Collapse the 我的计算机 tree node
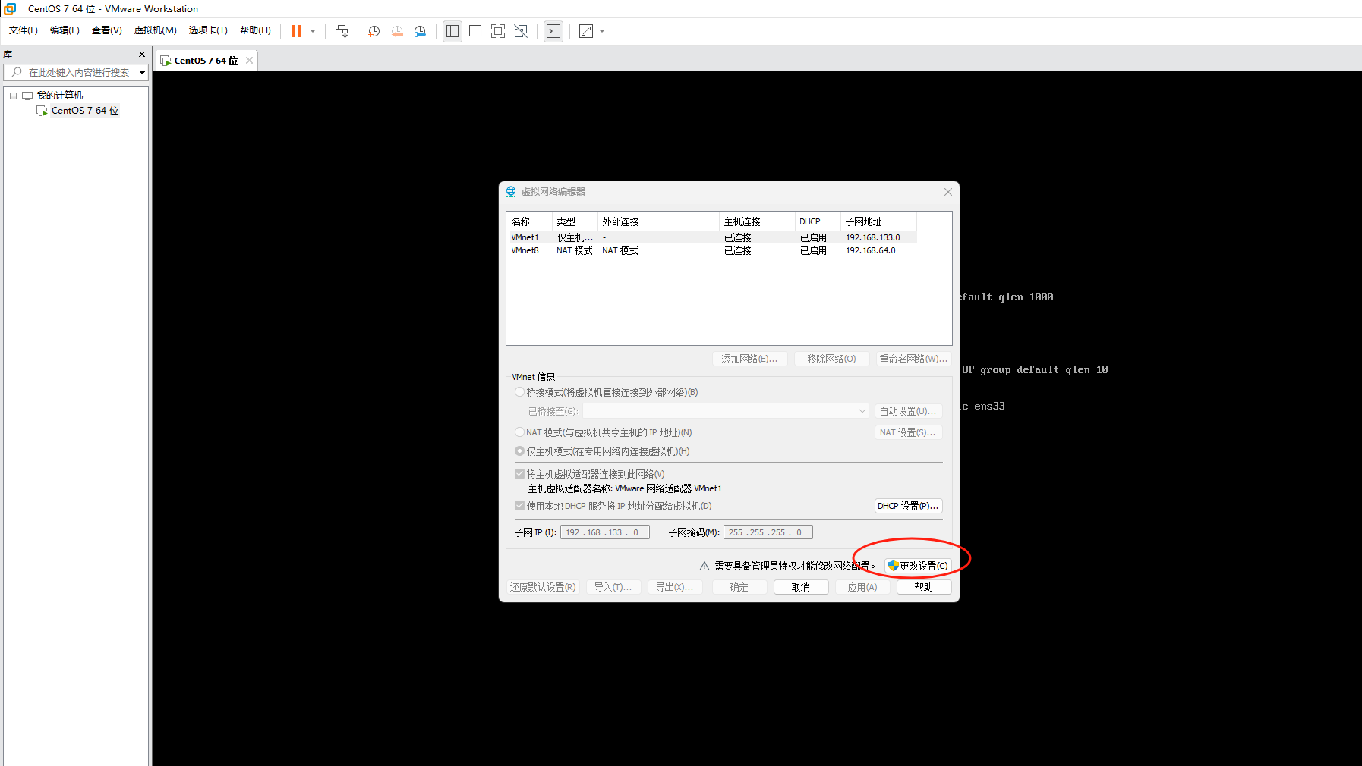 coord(13,96)
